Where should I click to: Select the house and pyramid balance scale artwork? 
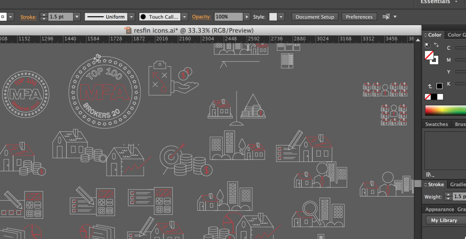(237, 108)
